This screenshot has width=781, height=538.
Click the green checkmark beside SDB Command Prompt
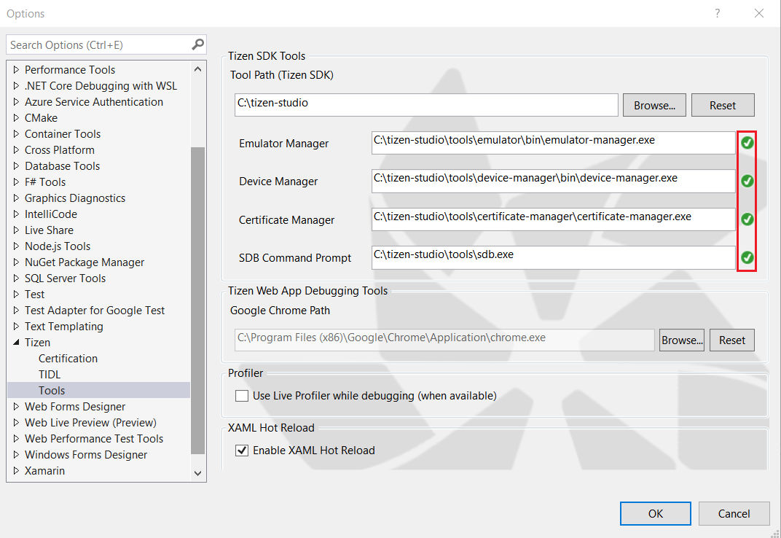(747, 257)
